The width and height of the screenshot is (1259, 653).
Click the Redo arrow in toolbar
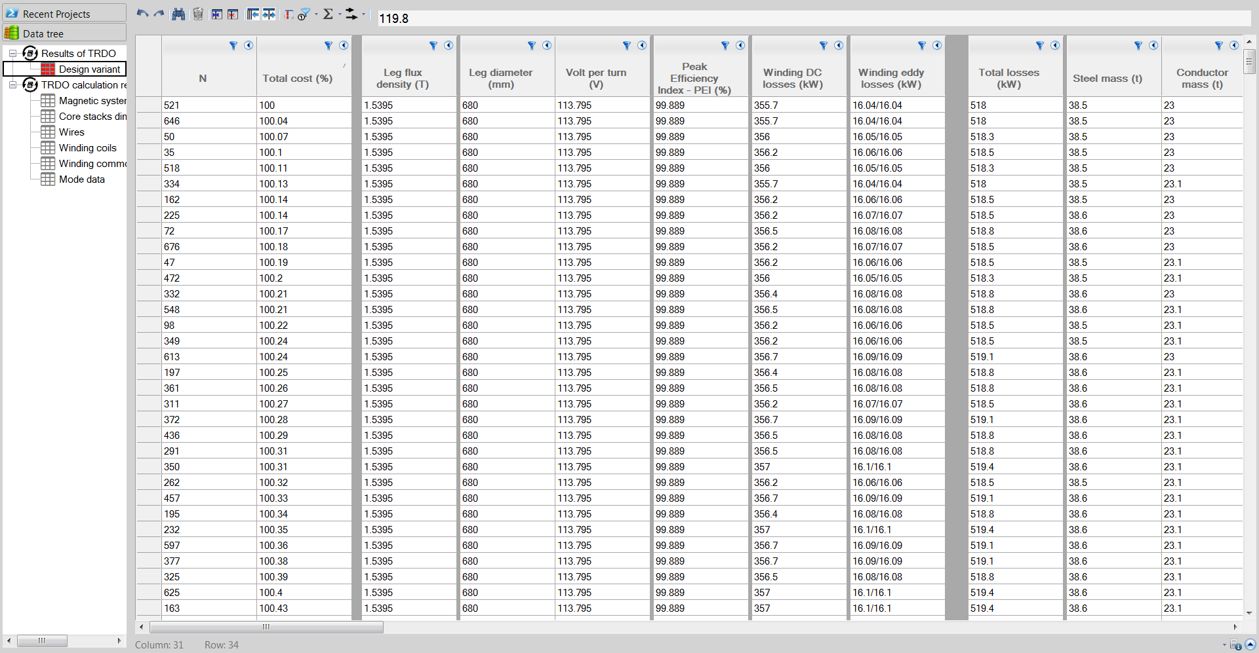159,14
